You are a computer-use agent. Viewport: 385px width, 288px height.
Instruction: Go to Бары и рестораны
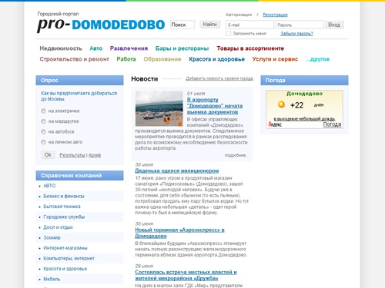pyautogui.click(x=182, y=48)
